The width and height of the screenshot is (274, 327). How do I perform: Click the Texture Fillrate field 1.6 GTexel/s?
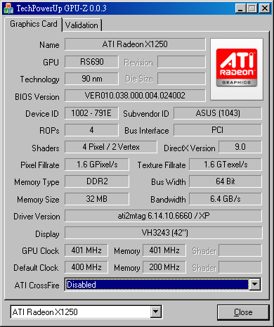tap(226, 165)
